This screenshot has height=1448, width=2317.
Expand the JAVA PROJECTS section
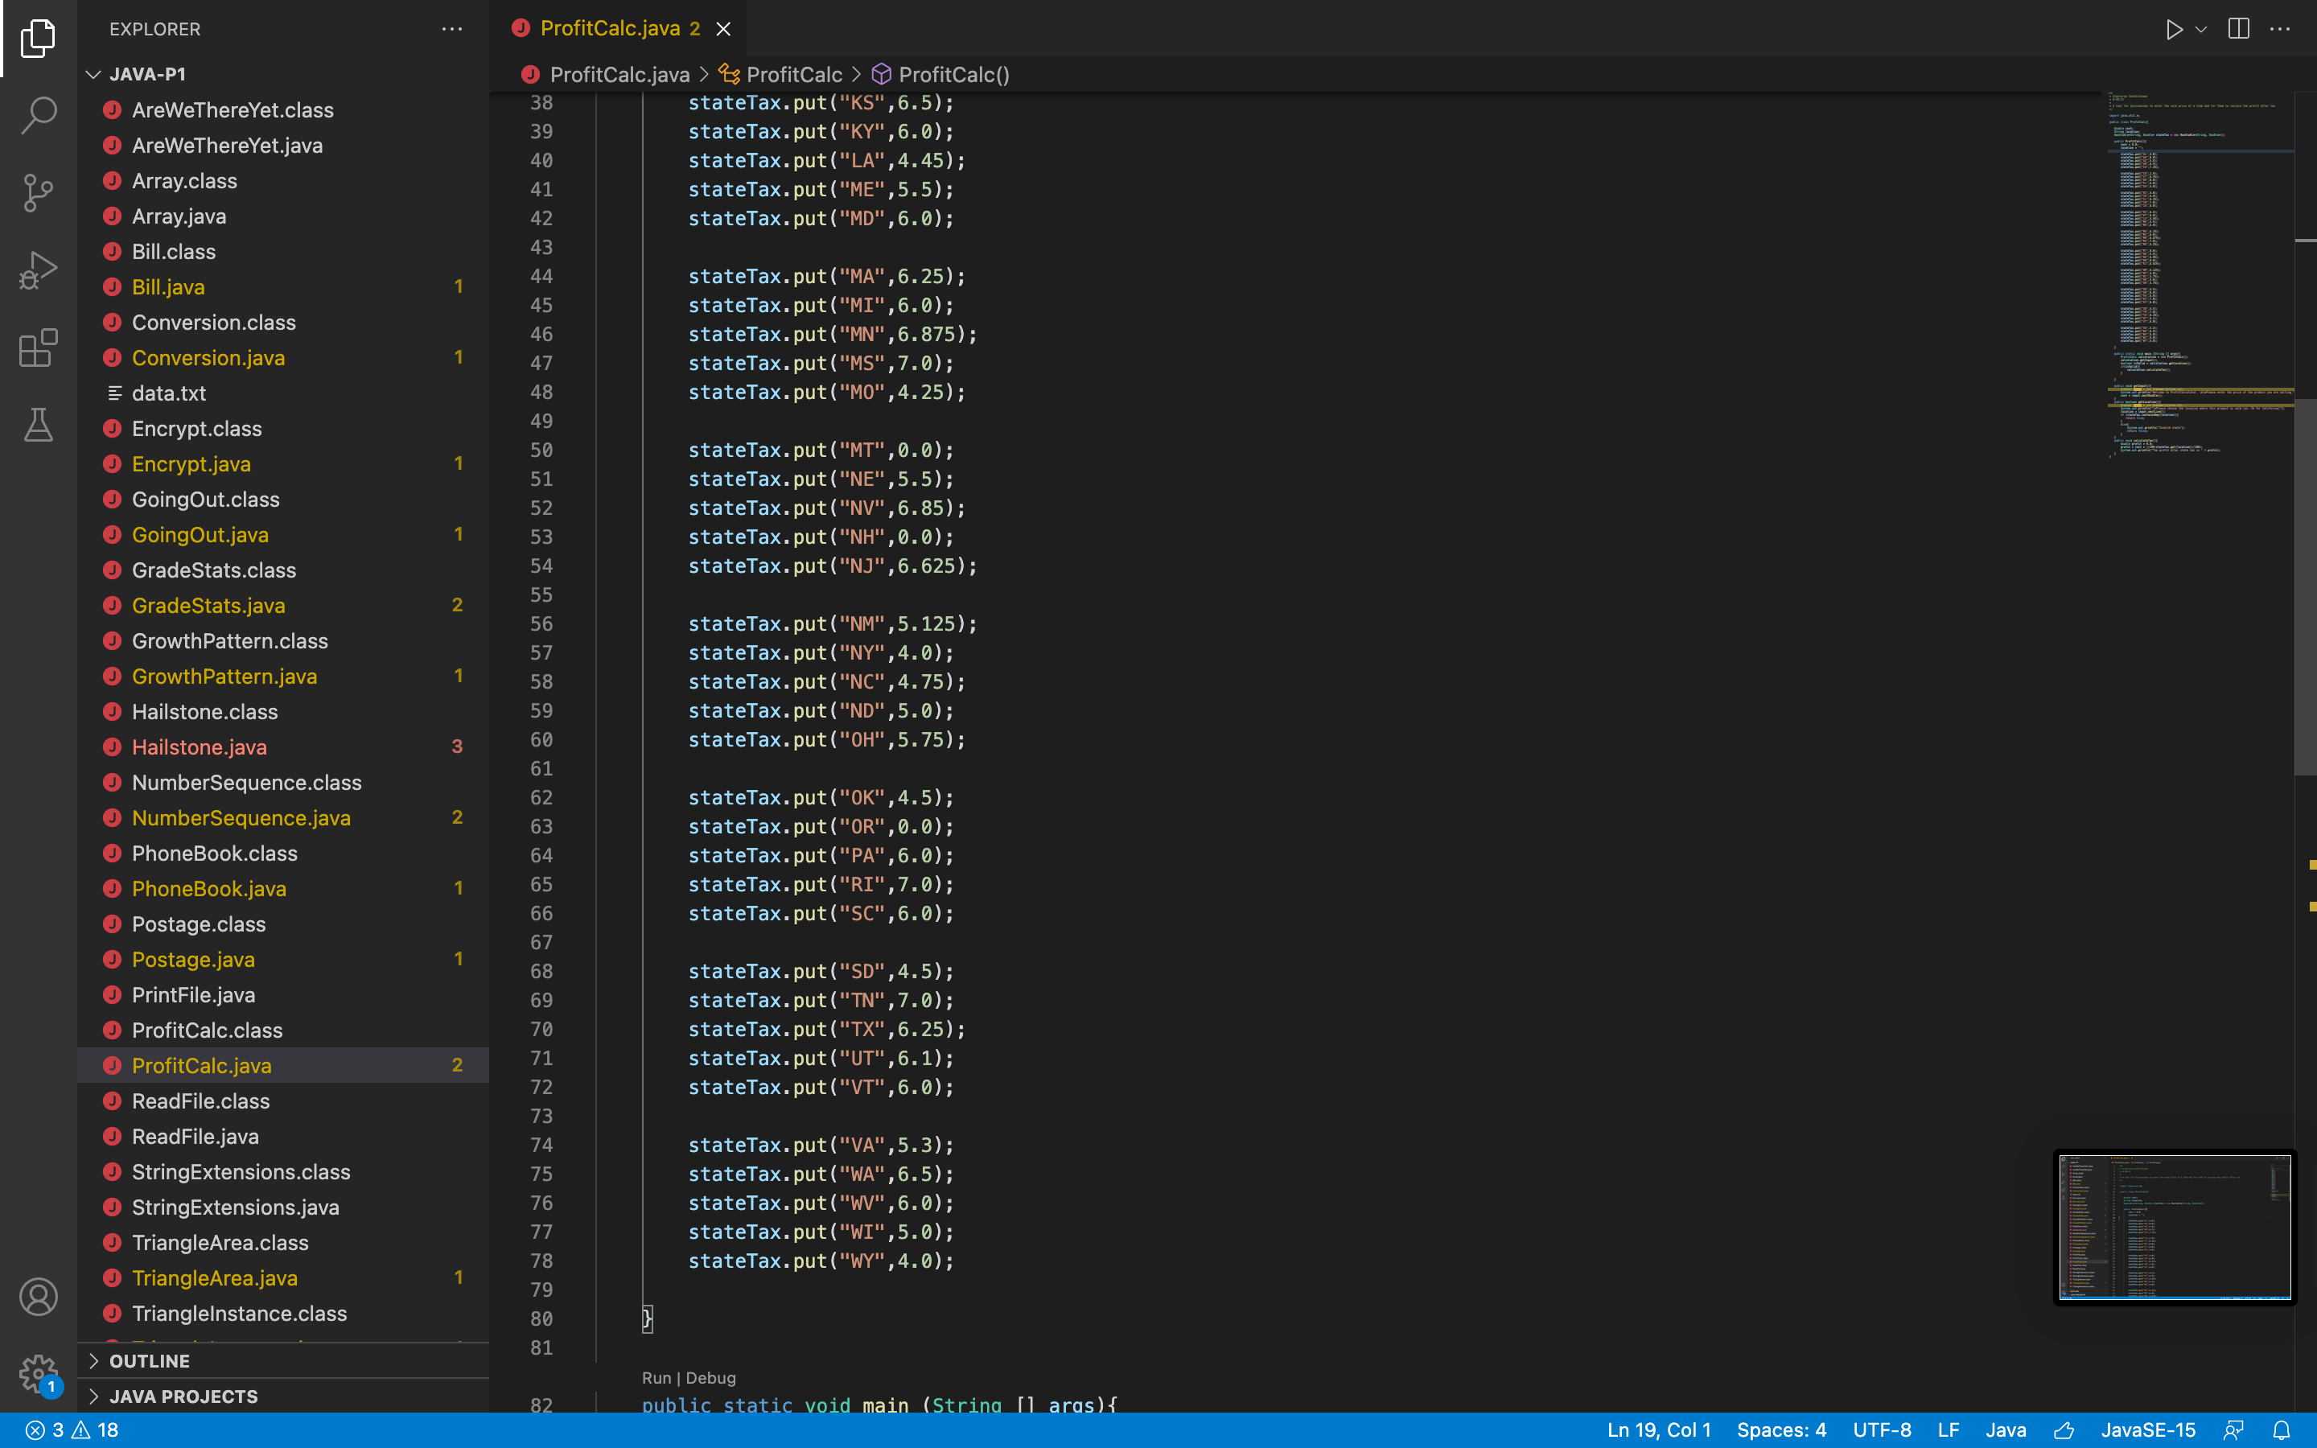coord(183,1397)
